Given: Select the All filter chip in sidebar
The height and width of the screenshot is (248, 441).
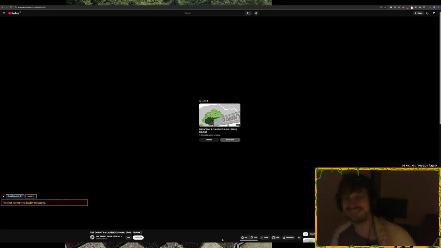Looking at the screenshot, I should (x=305, y=234).
